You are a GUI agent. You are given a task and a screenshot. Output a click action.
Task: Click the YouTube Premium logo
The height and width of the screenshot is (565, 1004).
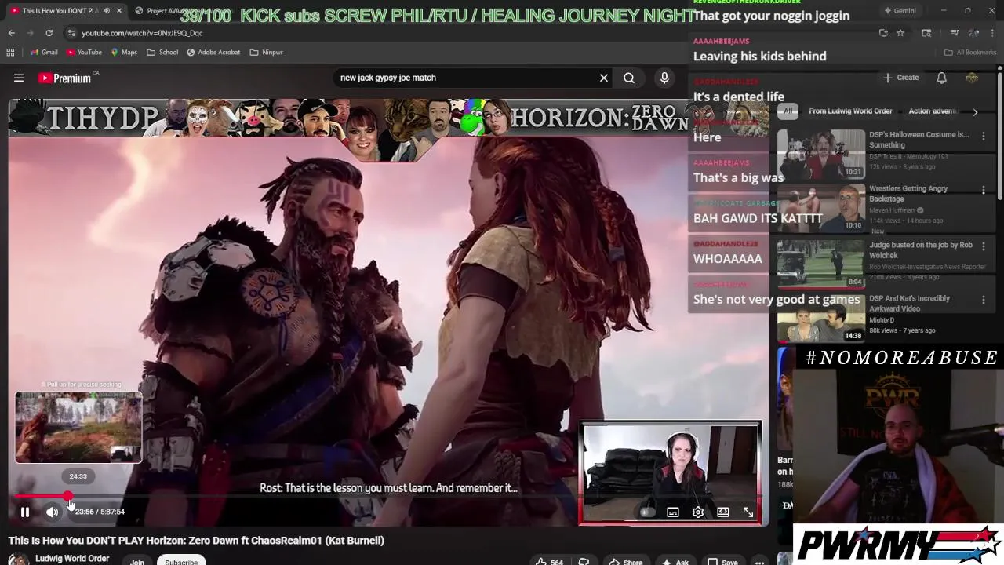tap(64, 78)
